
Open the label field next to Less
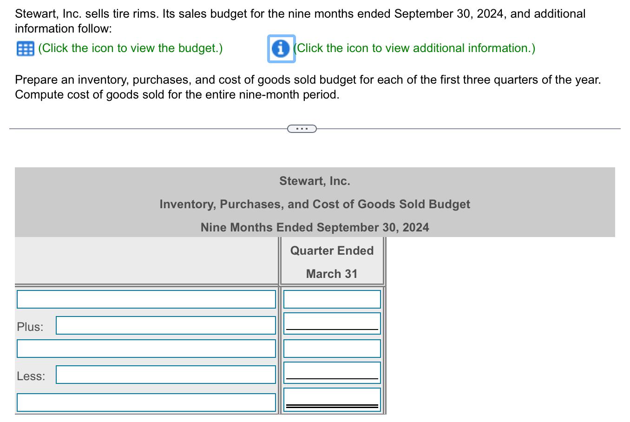165,375
